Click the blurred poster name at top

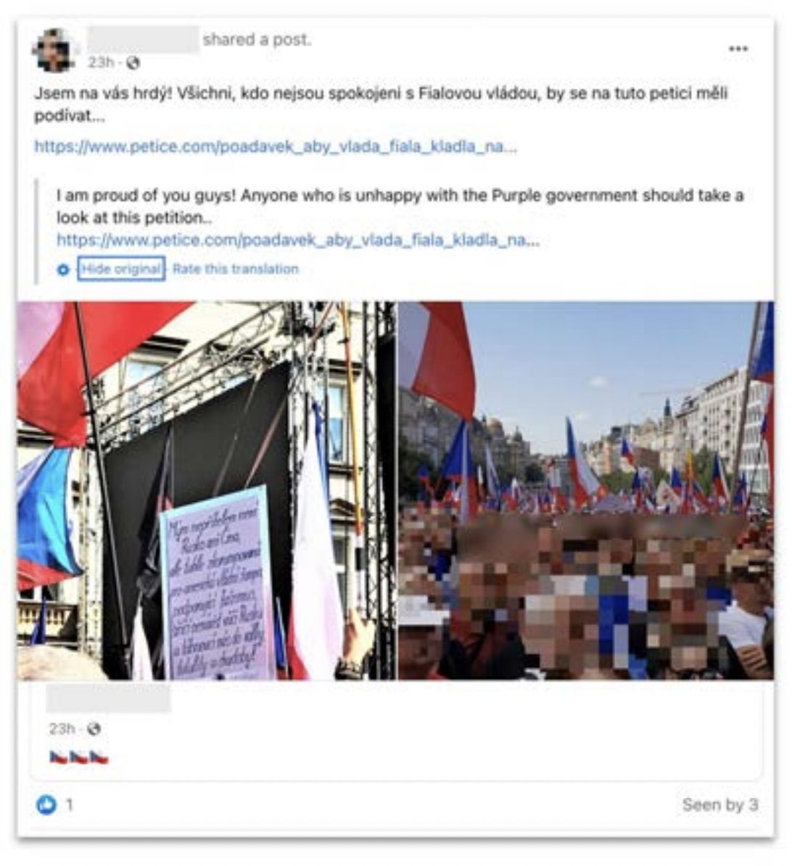click(144, 39)
